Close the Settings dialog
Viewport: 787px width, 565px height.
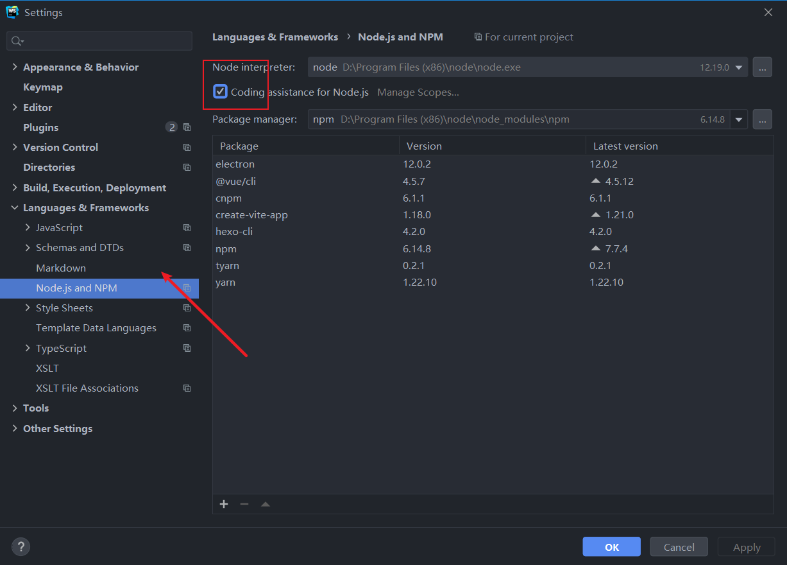pos(768,12)
